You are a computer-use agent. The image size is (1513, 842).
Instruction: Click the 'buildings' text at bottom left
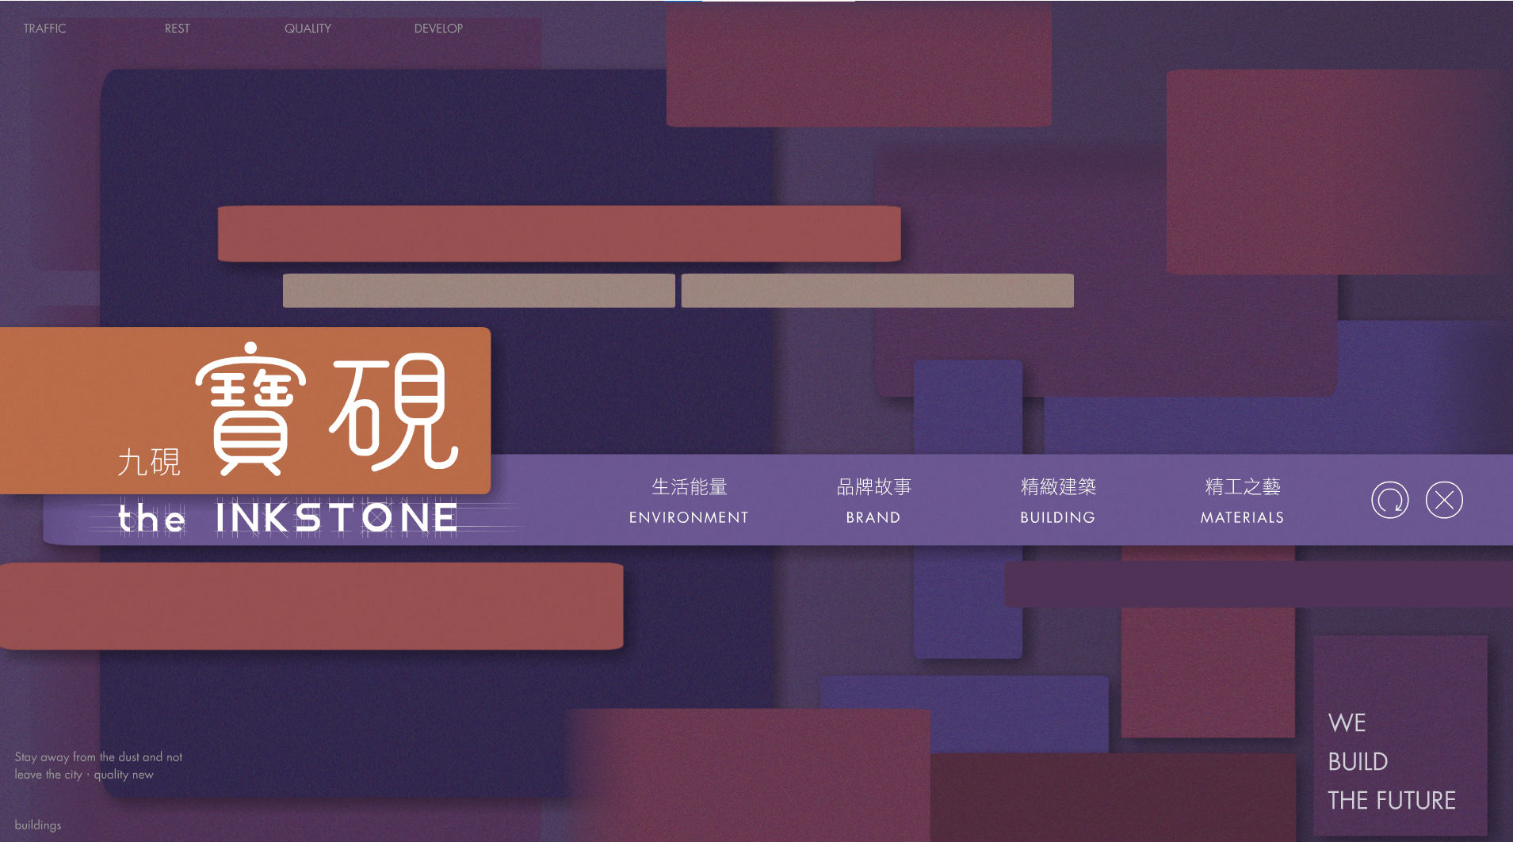38,825
